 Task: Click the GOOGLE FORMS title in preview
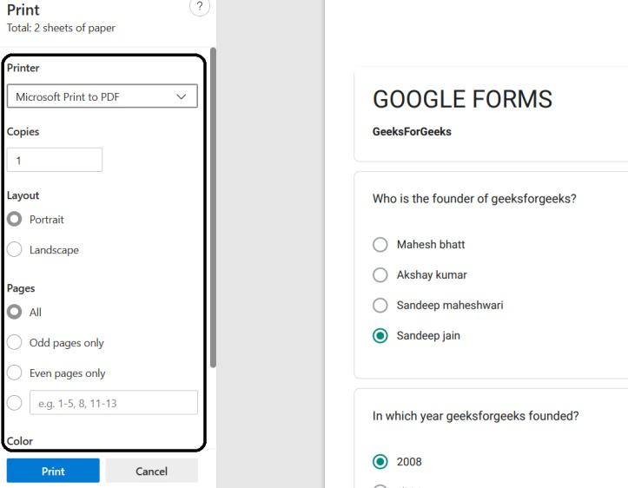click(x=462, y=99)
